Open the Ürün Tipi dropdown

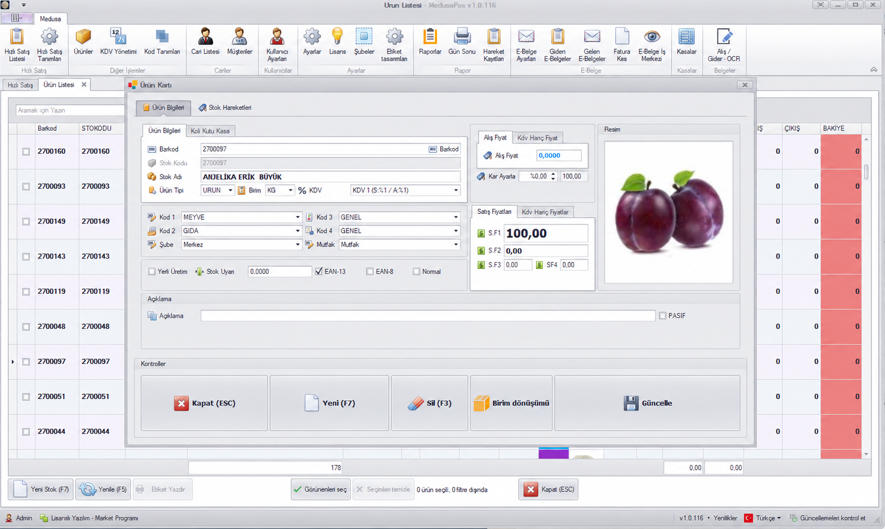230,190
